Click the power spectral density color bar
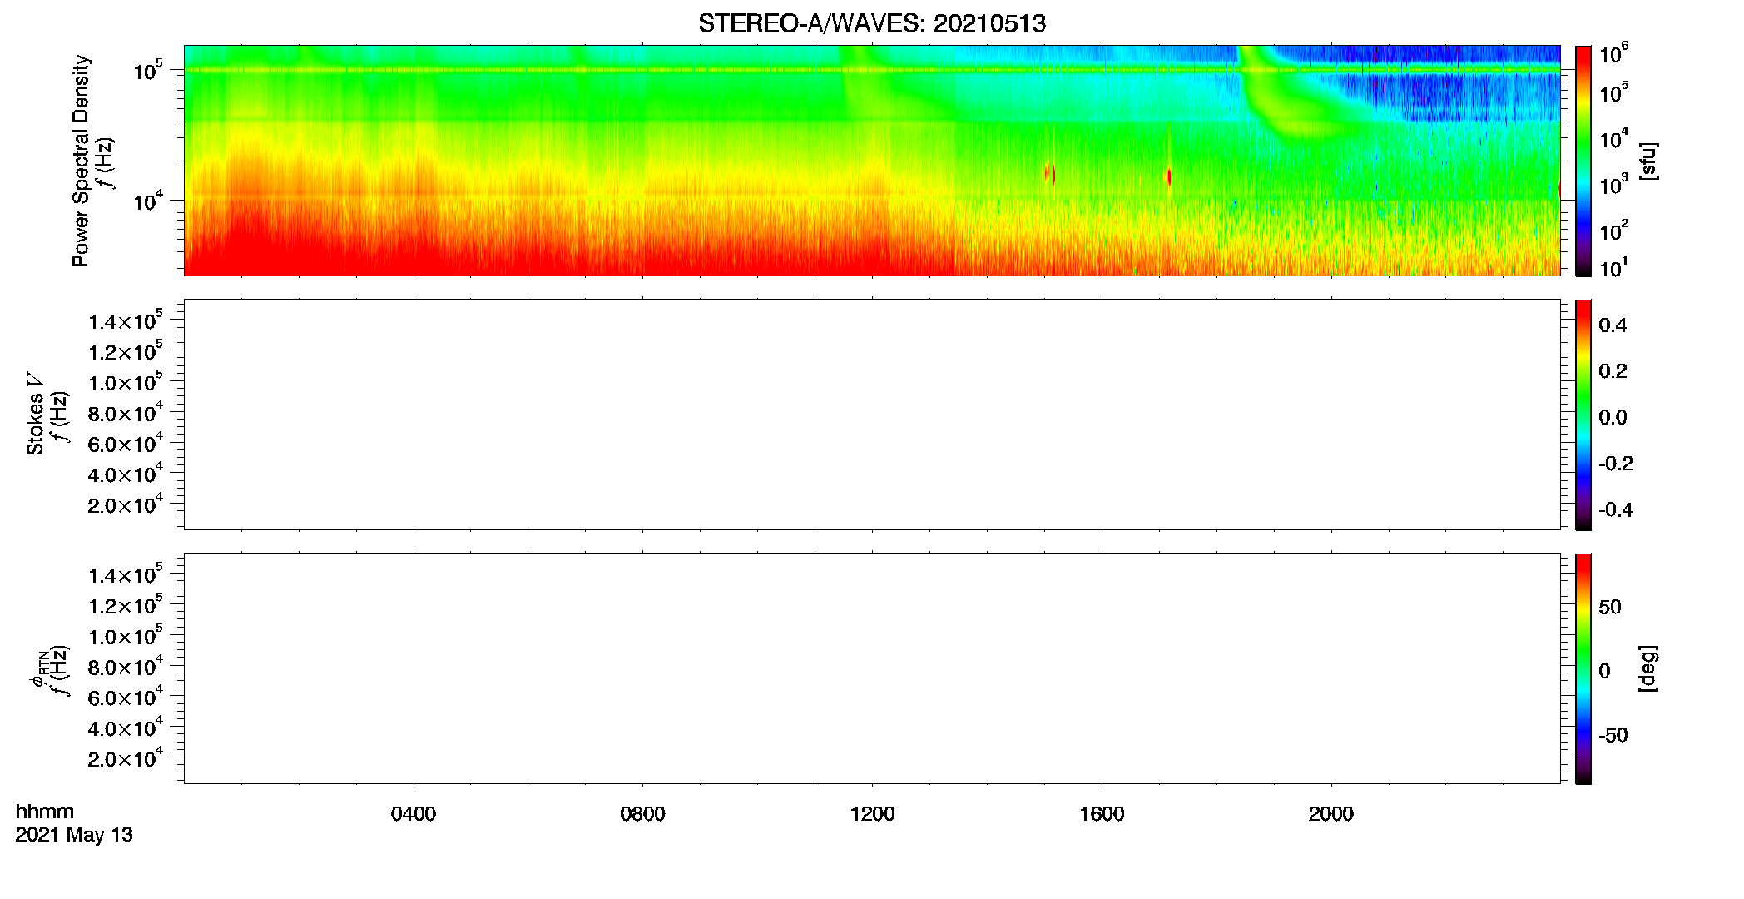1744x899 pixels. 1583,161
